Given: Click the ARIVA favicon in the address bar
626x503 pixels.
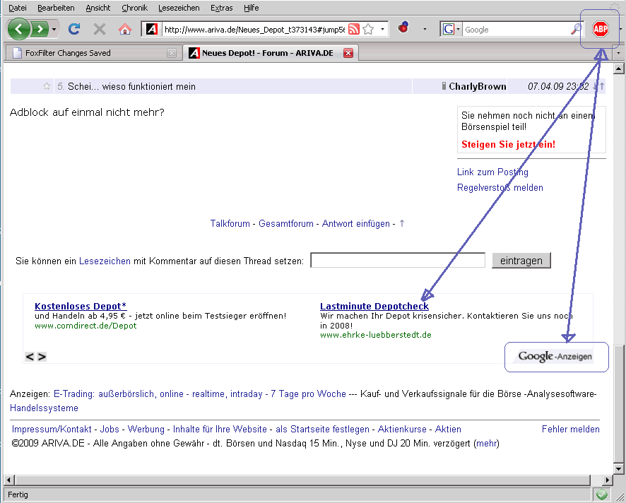Looking at the screenshot, I should click(150, 29).
